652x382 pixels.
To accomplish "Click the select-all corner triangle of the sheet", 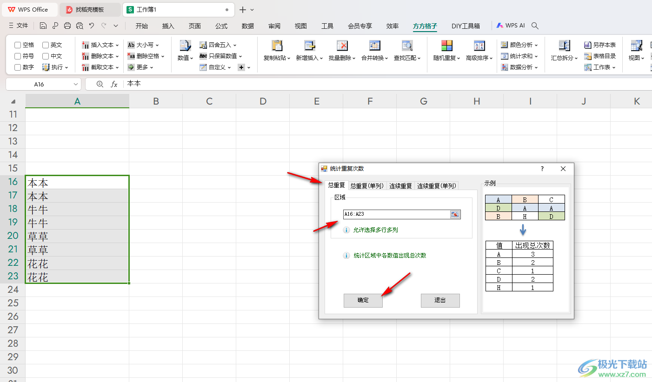I will click(13, 101).
